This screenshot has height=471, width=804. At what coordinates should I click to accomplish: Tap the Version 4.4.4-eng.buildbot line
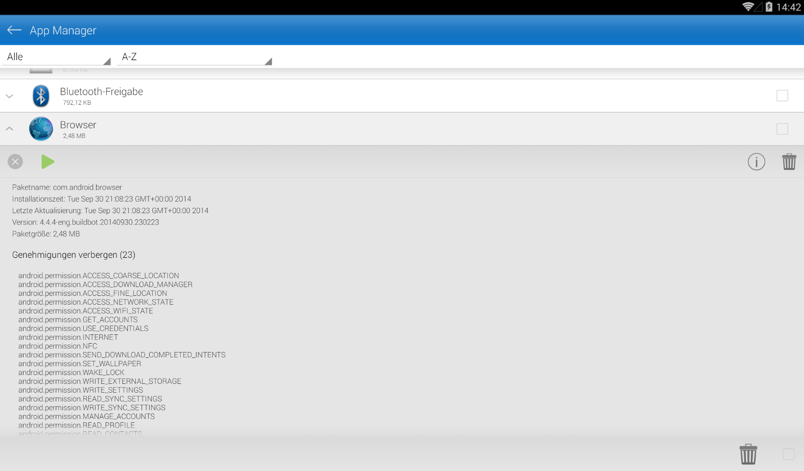coord(85,222)
